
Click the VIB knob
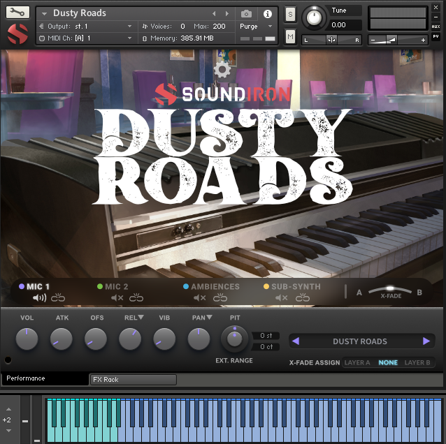(164, 339)
